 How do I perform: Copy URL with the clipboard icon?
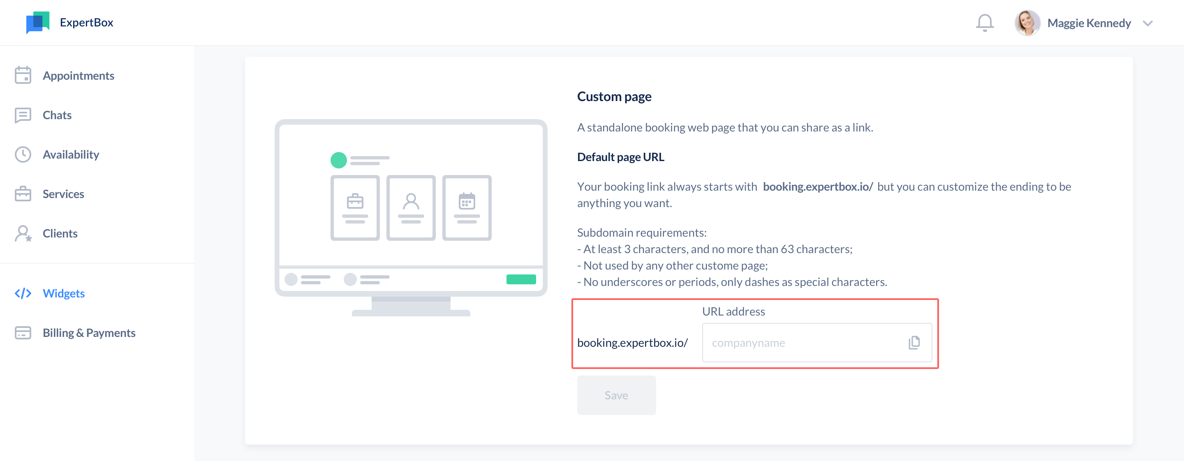914,343
